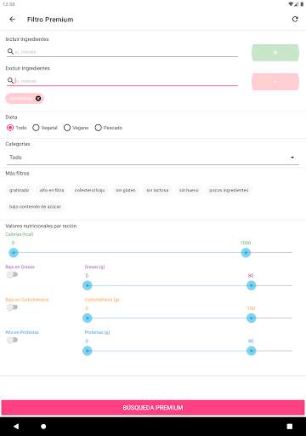
Task: Select the Todo diet option
Action: pyautogui.click(x=16, y=128)
